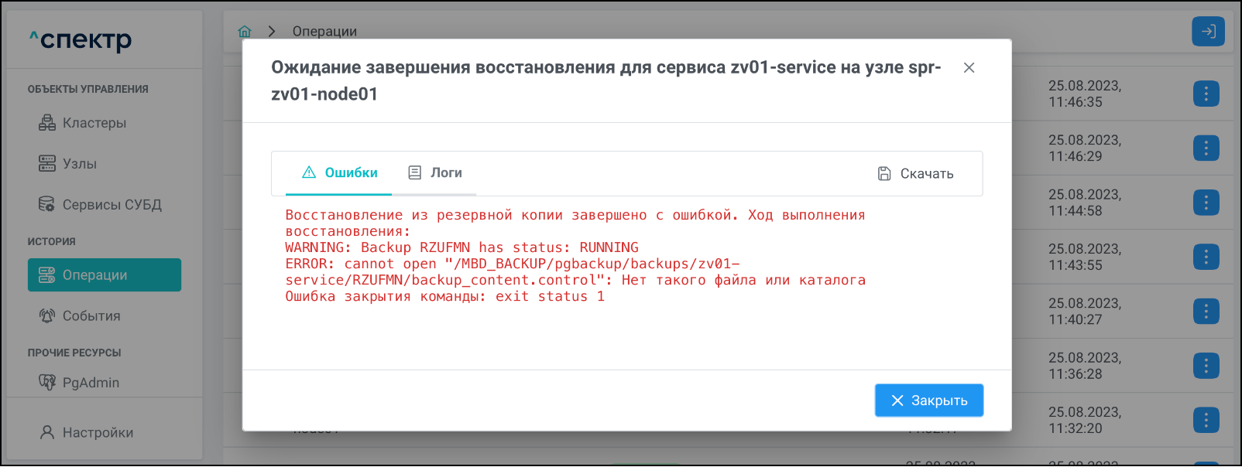1242x467 pixels.
Task: Click the home icon in the breadcrumb
Action: pyautogui.click(x=245, y=31)
